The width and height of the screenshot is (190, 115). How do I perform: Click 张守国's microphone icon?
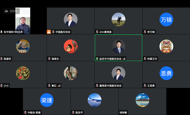click(x=1, y=32)
